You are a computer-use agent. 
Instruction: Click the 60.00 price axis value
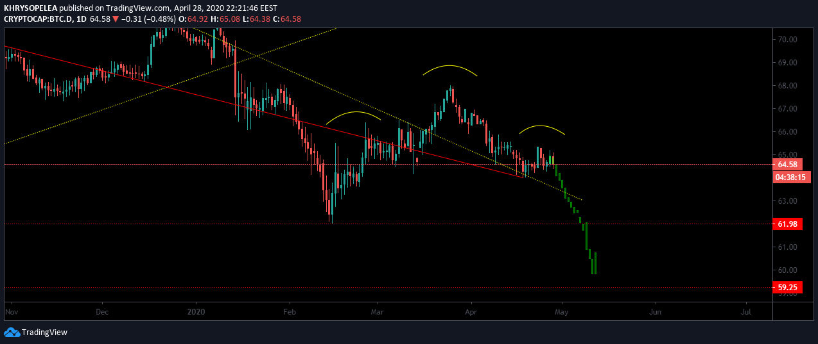(x=787, y=270)
